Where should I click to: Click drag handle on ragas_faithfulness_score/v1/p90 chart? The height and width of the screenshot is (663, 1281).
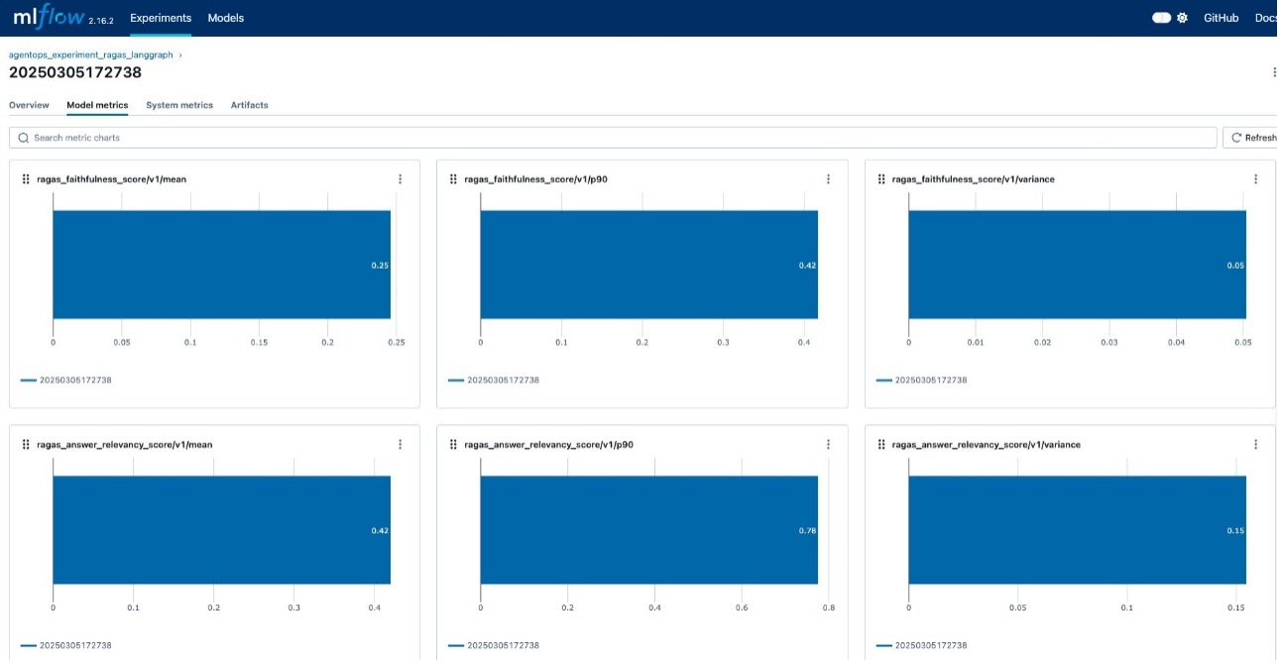point(453,179)
